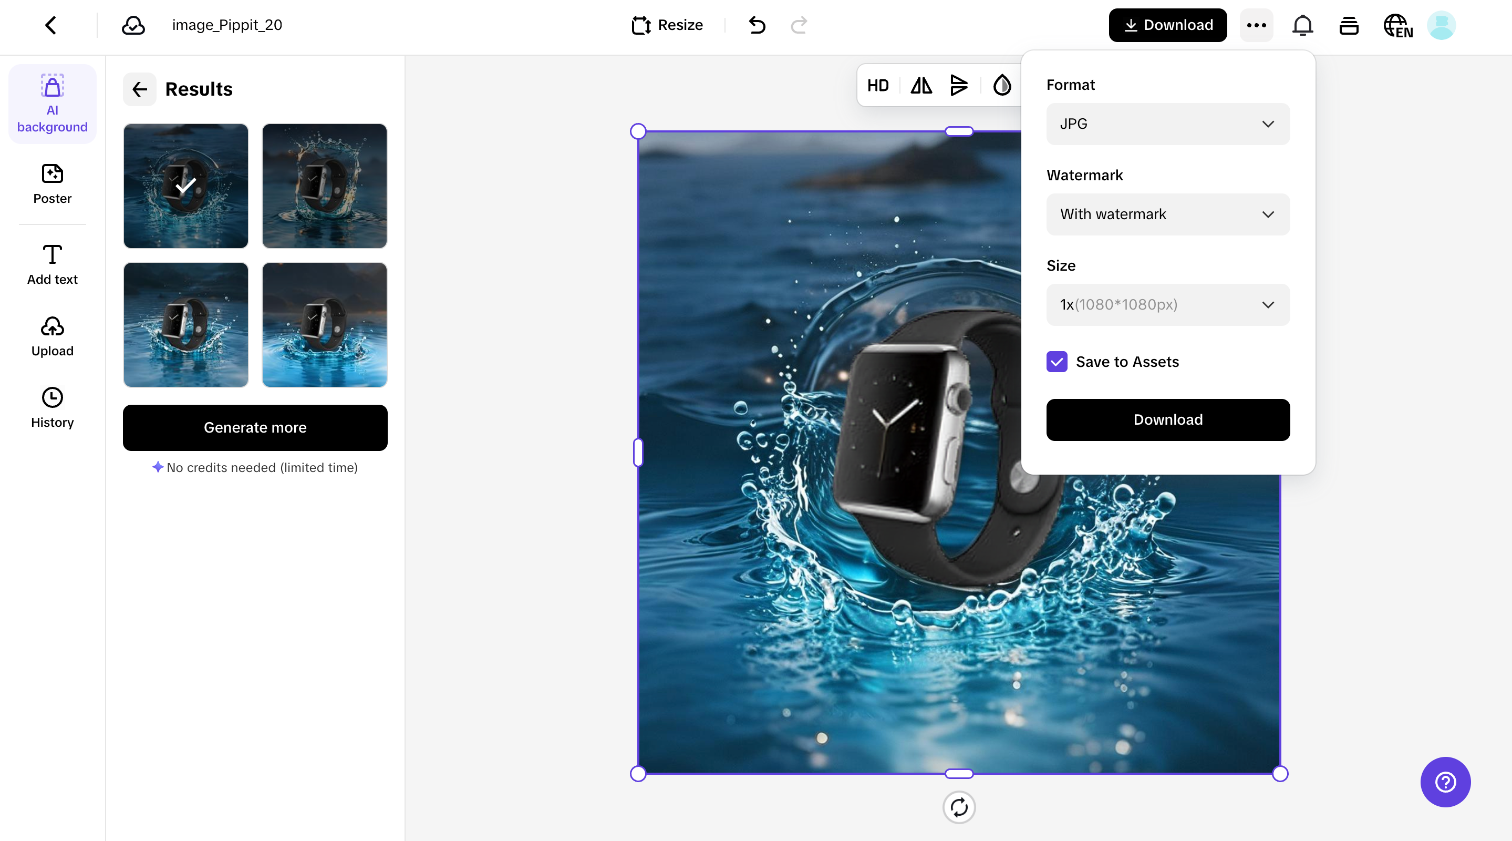Open the three-dot more options menu
1512x841 pixels.
click(x=1256, y=25)
